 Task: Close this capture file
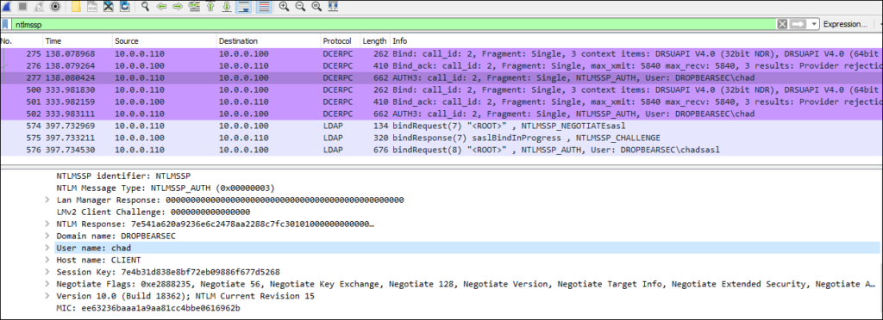tap(108, 7)
